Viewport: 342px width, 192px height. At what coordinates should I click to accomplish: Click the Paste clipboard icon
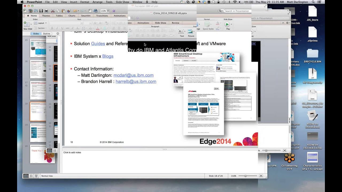point(63,11)
